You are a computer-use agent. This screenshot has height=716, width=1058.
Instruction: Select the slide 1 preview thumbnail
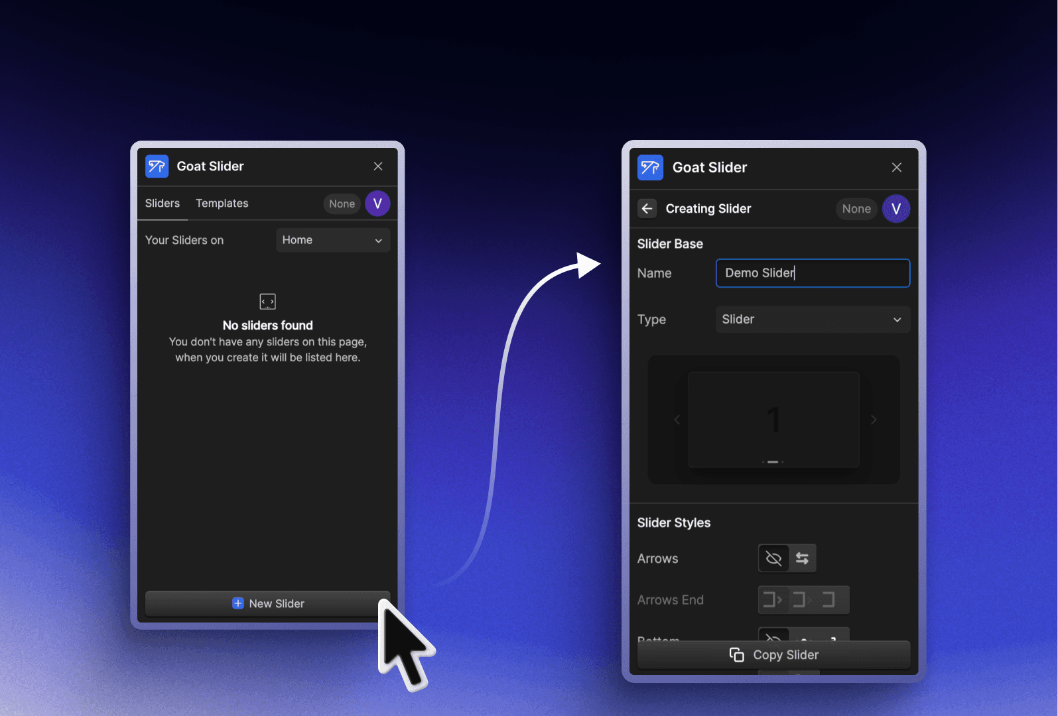pyautogui.click(x=773, y=420)
